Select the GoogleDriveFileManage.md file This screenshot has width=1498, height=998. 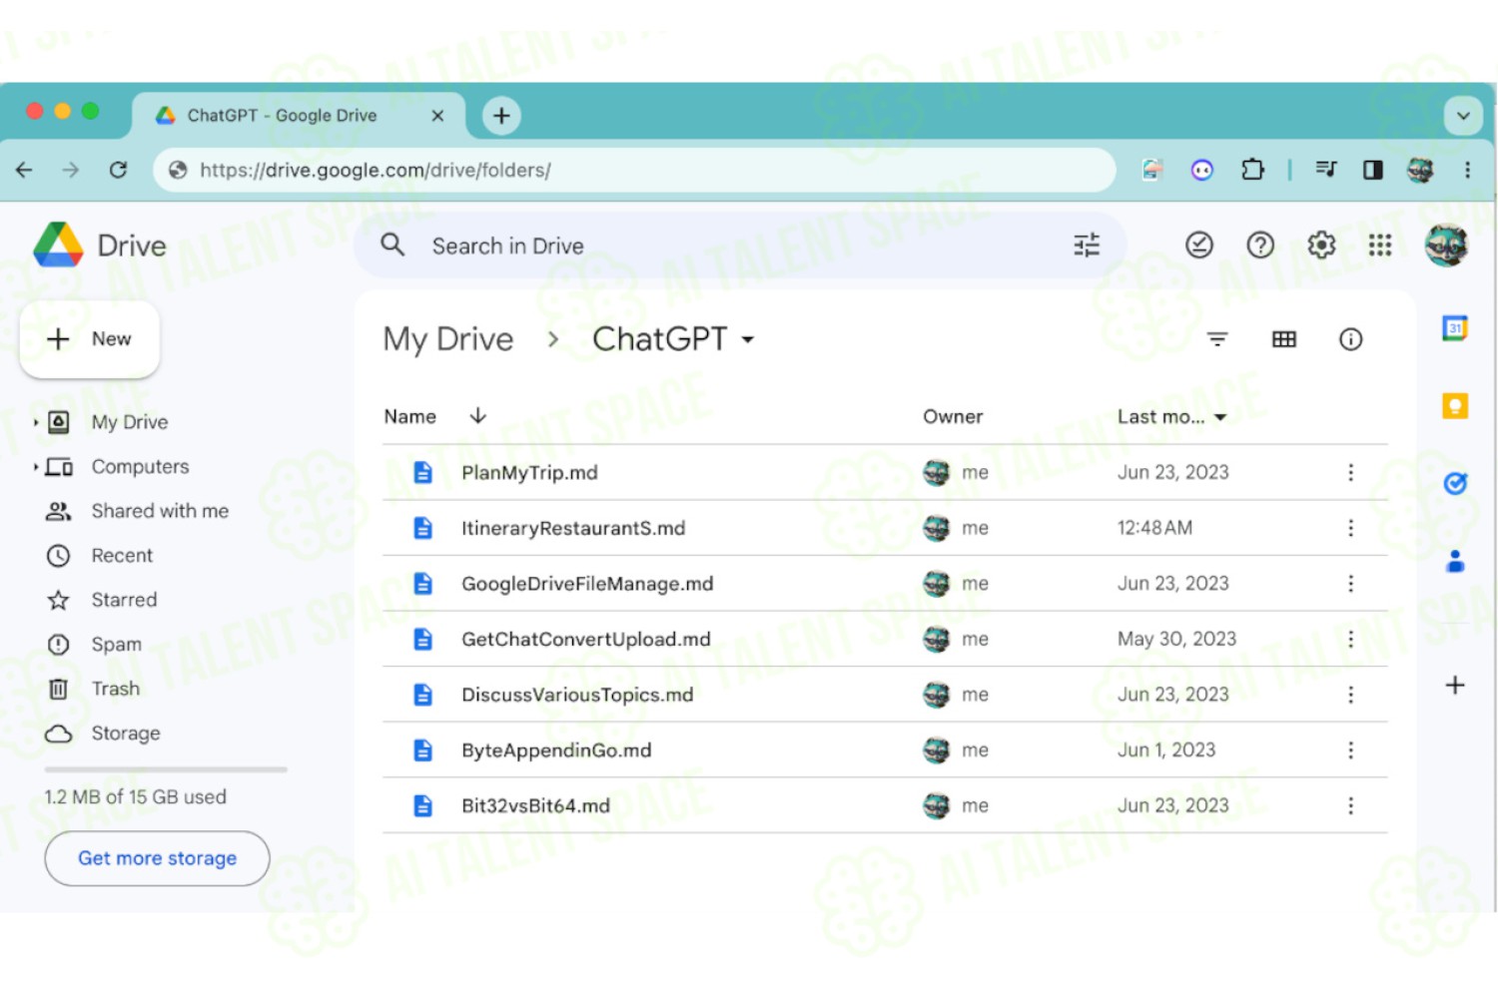885,584
